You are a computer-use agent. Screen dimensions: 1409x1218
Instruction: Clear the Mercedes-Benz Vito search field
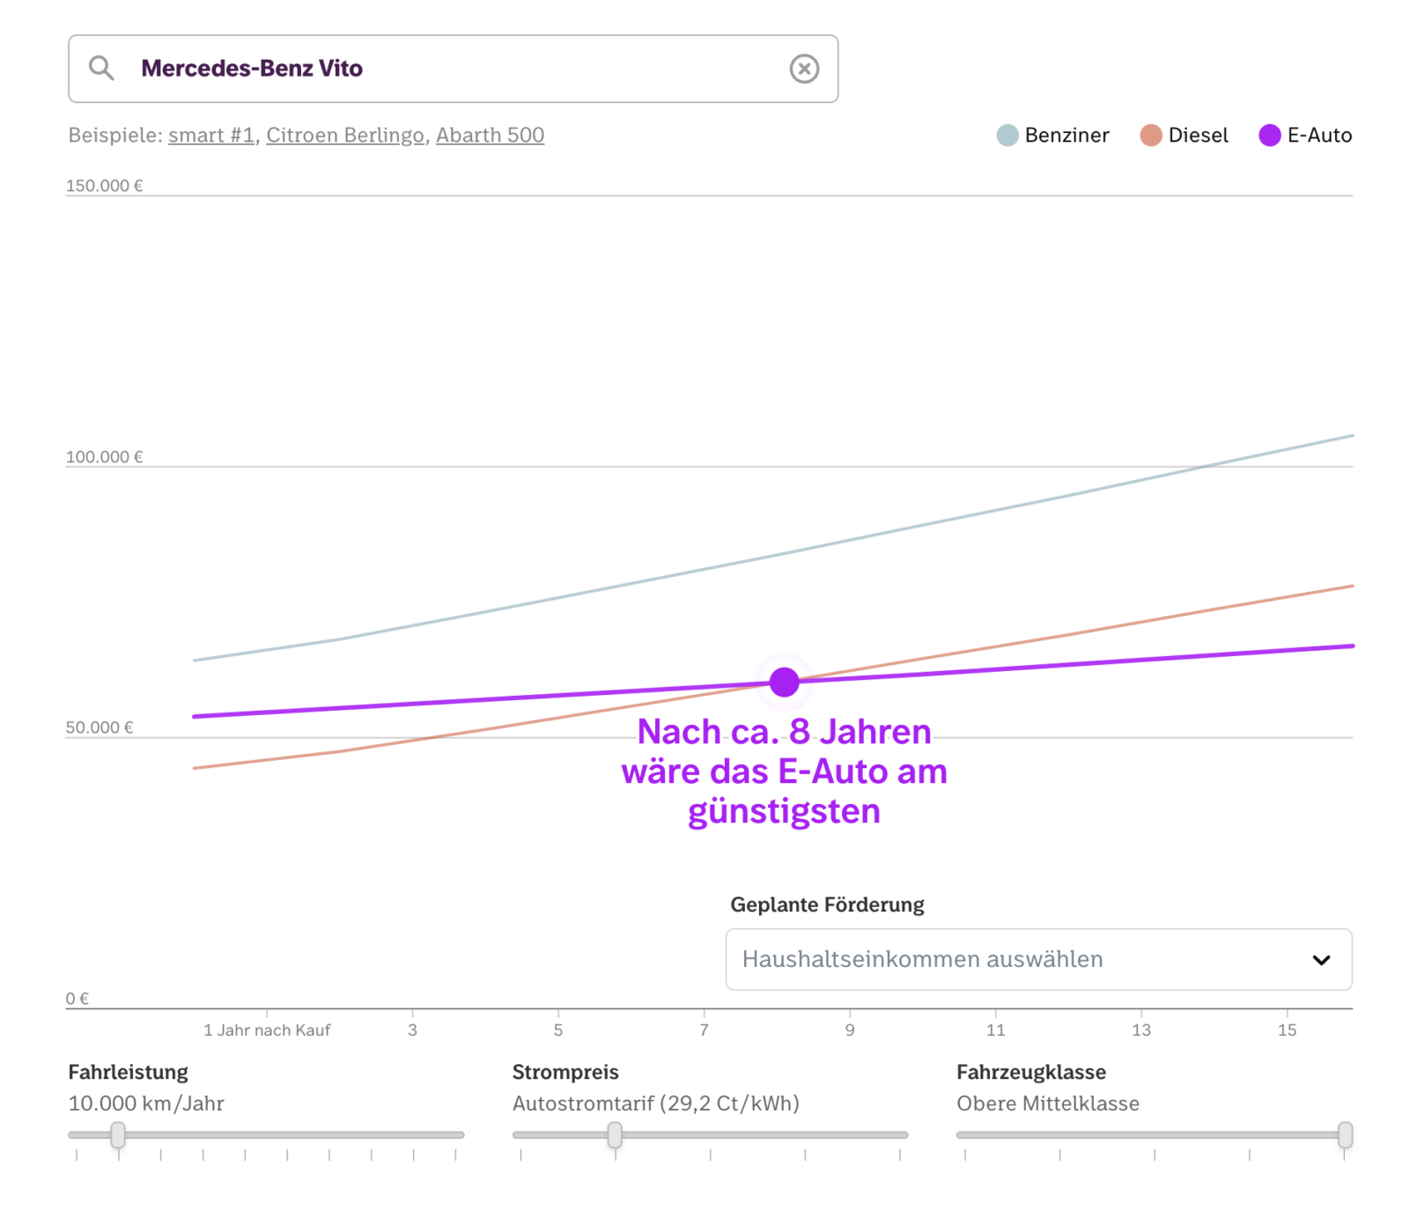(803, 69)
